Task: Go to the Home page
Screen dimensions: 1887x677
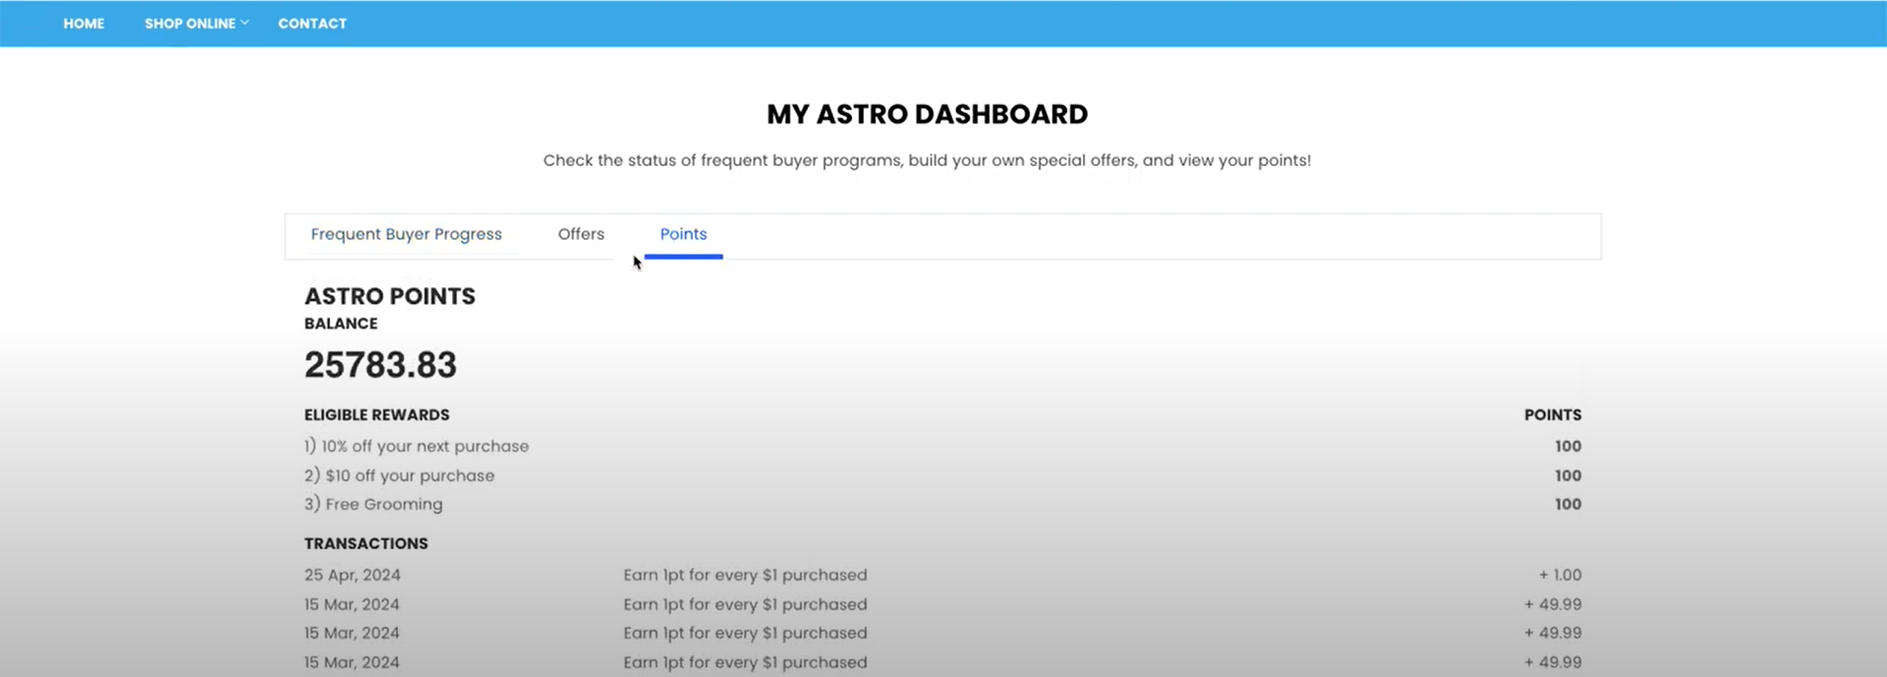Action: pyautogui.click(x=84, y=24)
